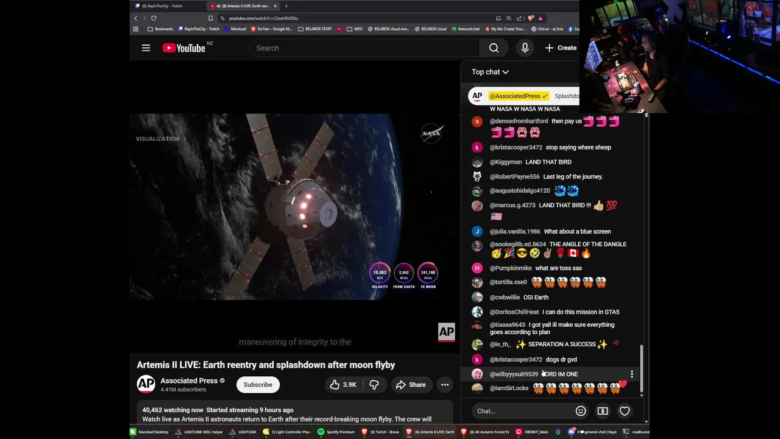Expand the Top chat dropdown

click(490, 72)
